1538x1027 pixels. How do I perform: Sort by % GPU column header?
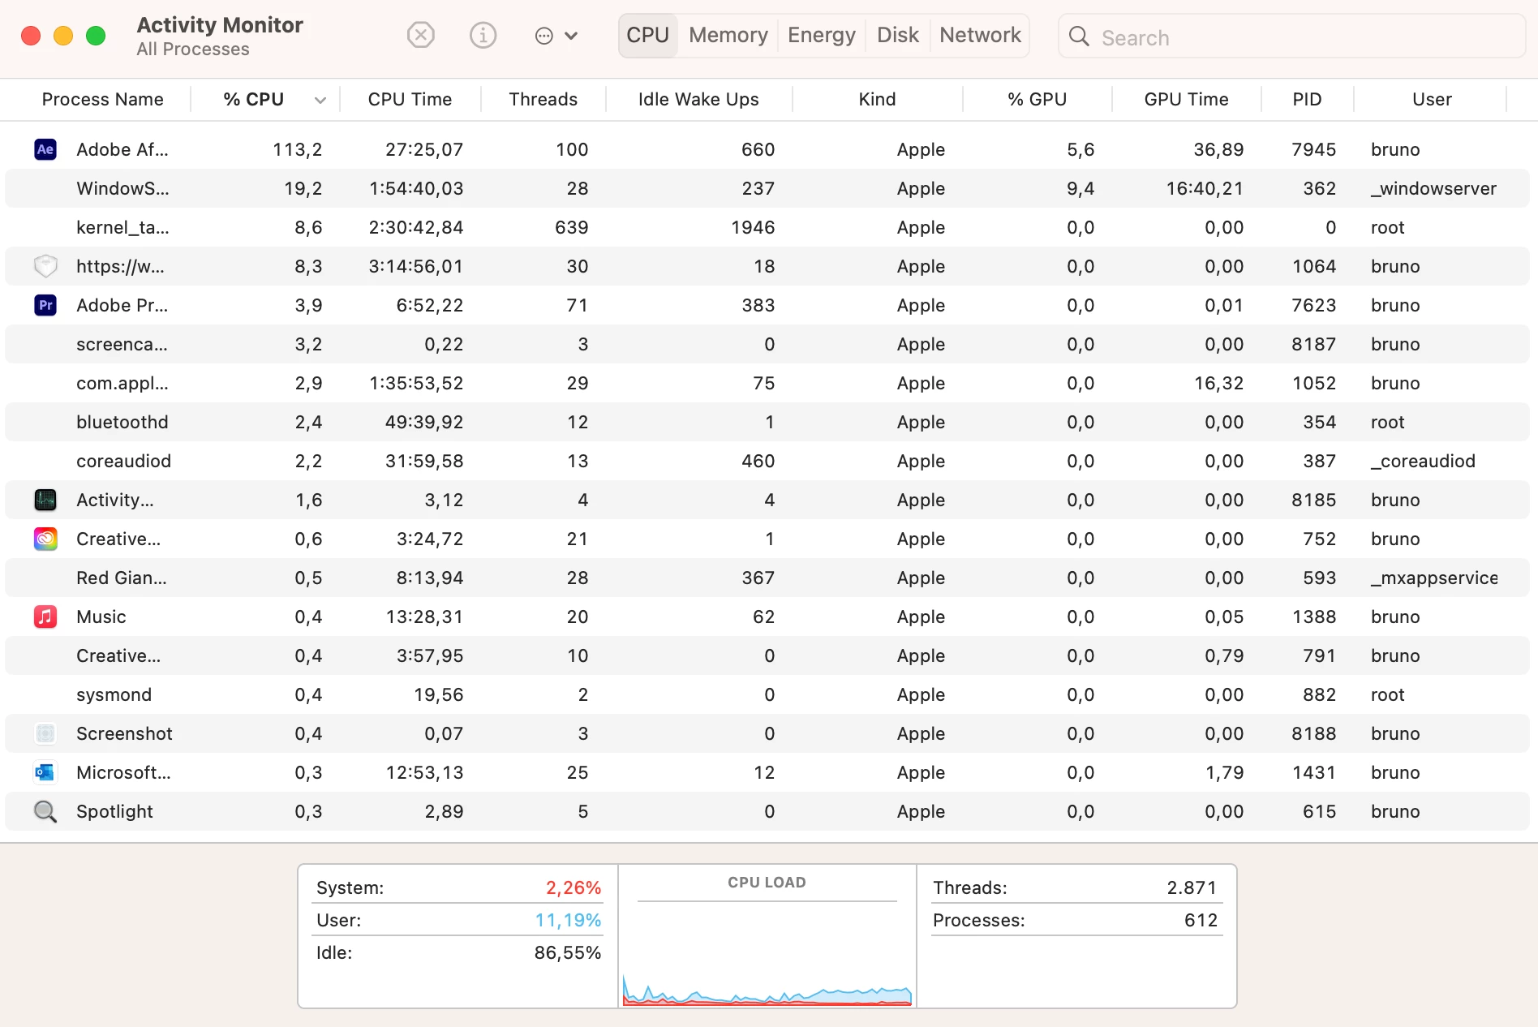click(1037, 100)
